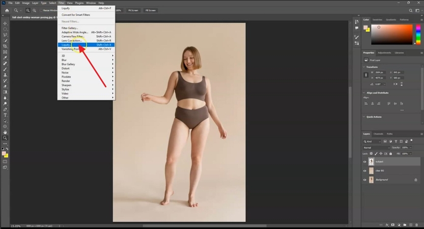Viewport: 424px width, 229px height.
Task: Toggle link width and height proportions
Action: (366, 75)
